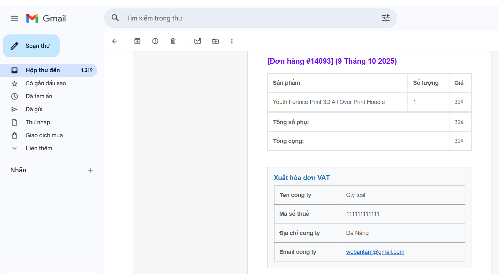
Task: Go back to the inbox with the arrow
Action: (x=114, y=41)
